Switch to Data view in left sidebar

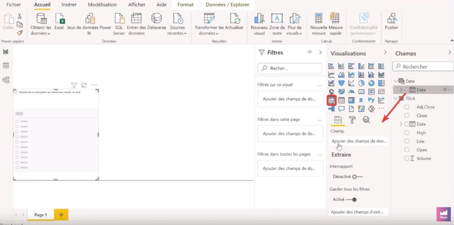pyautogui.click(x=6, y=66)
